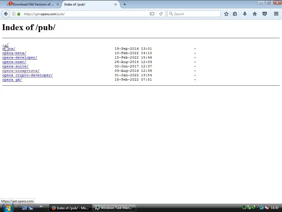
Task: Click the date '31-Jan-2022 13:54'
Action: coord(133,75)
